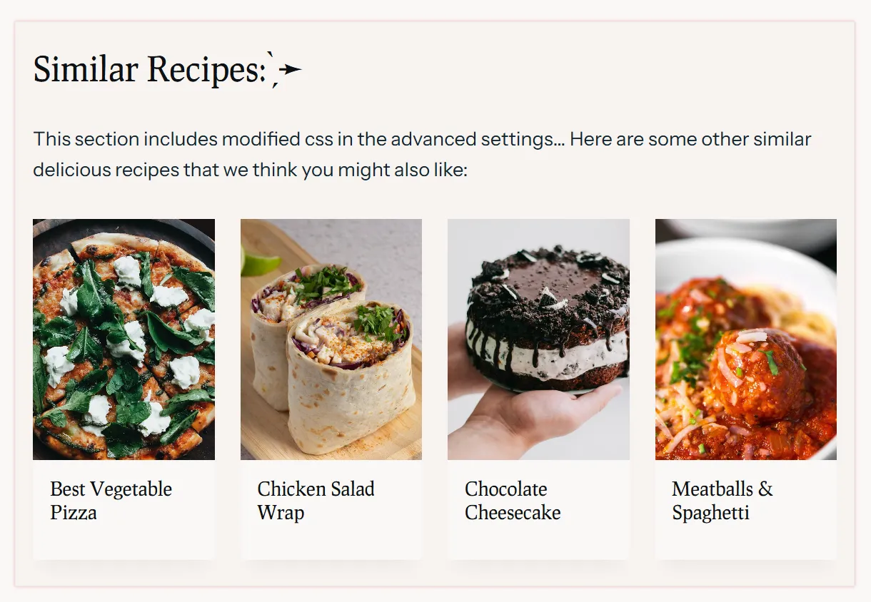Viewport: 871px width, 602px height.
Task: Click blank card area below Best Vegetable Pizza title
Action: tap(124, 542)
